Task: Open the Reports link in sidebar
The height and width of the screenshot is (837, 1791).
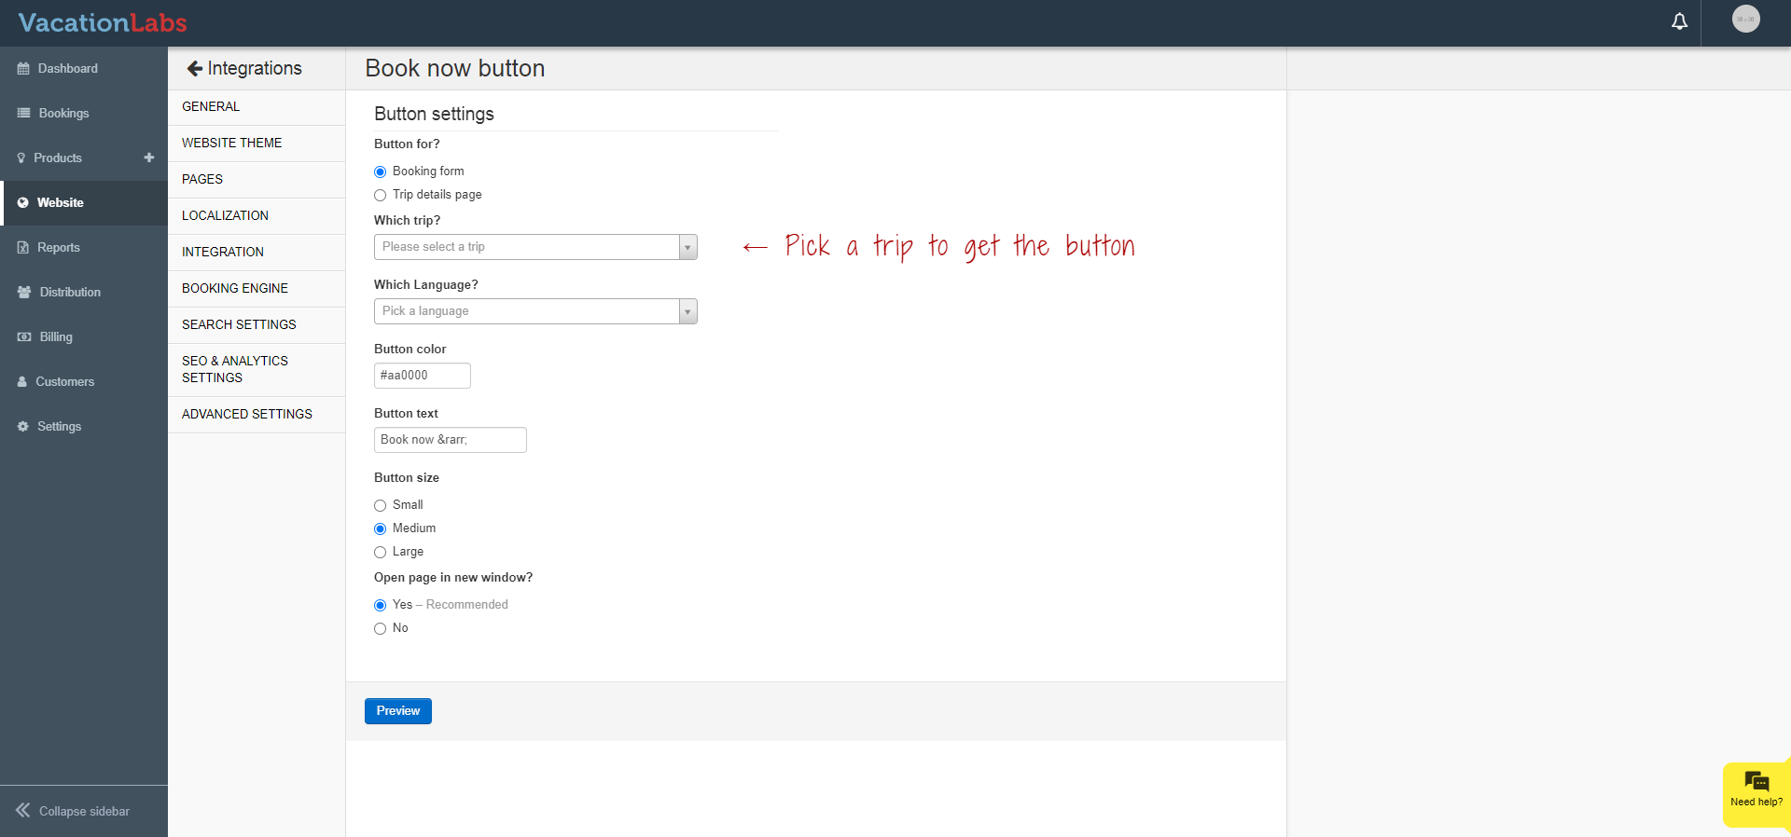Action: tap(58, 247)
